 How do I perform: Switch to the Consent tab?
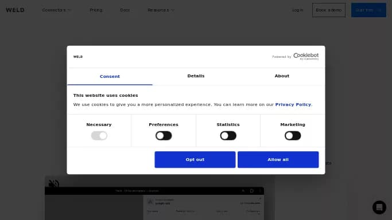click(110, 77)
